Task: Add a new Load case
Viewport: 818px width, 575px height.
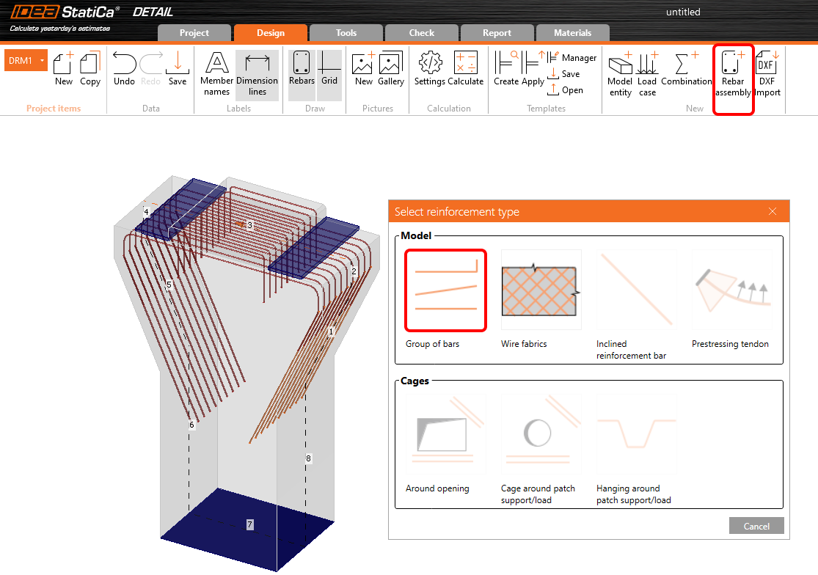Action: [x=647, y=73]
